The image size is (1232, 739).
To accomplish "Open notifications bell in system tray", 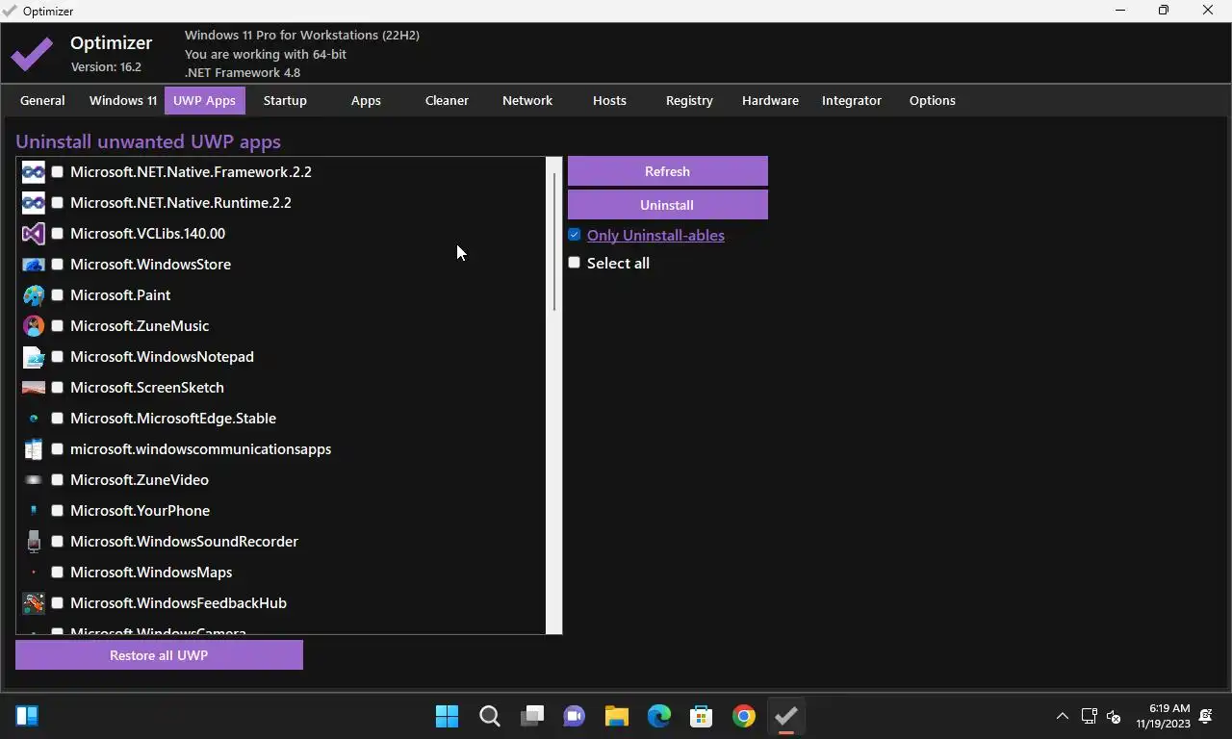I will (1206, 716).
